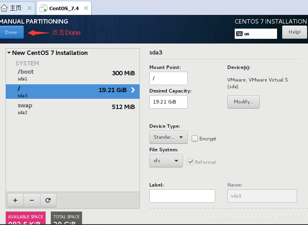Click the sda3 heading on the right
Viewport: 308px width, 225px height.
156,53
